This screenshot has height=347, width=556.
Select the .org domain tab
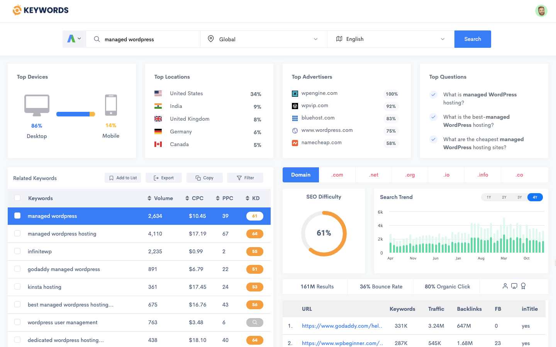coord(410,175)
